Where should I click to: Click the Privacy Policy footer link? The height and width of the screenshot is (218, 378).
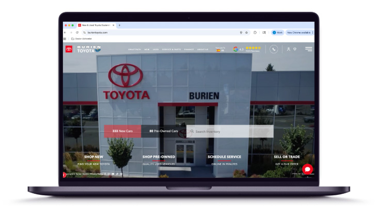click(97, 174)
